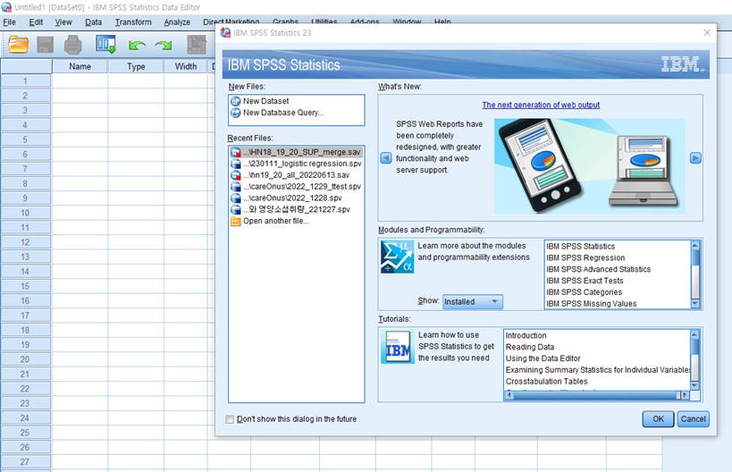Click Type column header in Data Editor
The height and width of the screenshot is (472, 732).
136,66
